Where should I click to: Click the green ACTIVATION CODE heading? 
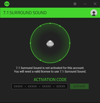(50, 80)
